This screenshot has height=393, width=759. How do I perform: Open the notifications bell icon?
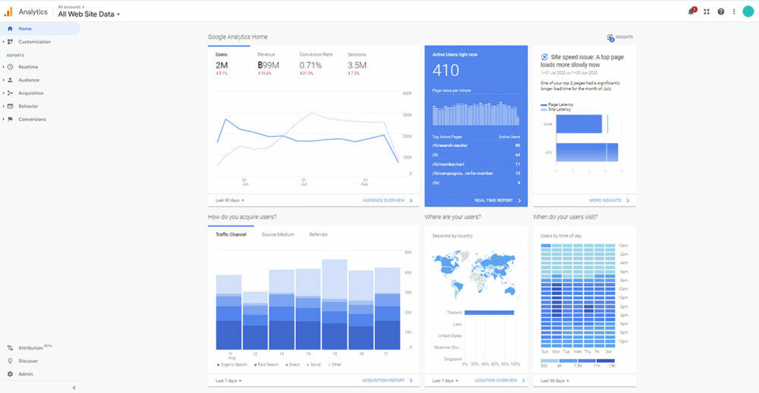click(691, 11)
